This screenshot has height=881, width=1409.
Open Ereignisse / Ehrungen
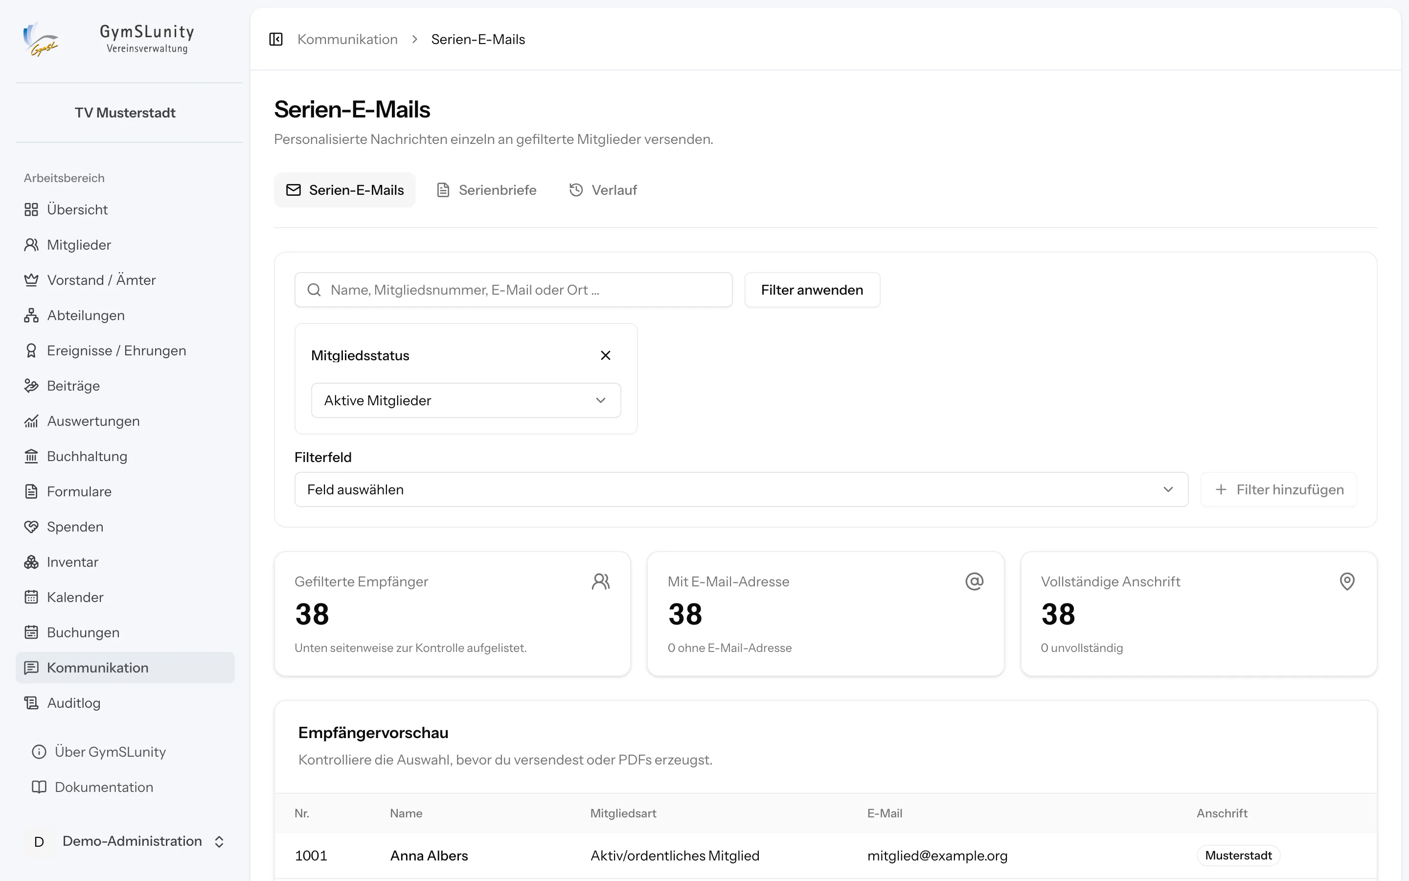pos(125,351)
